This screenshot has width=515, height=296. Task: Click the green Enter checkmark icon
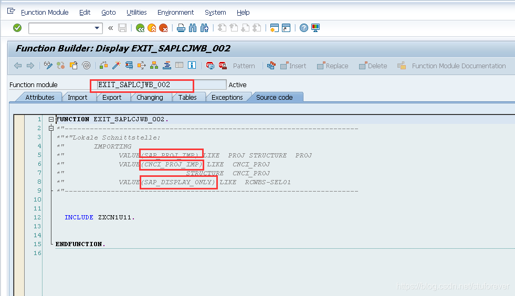(17, 28)
